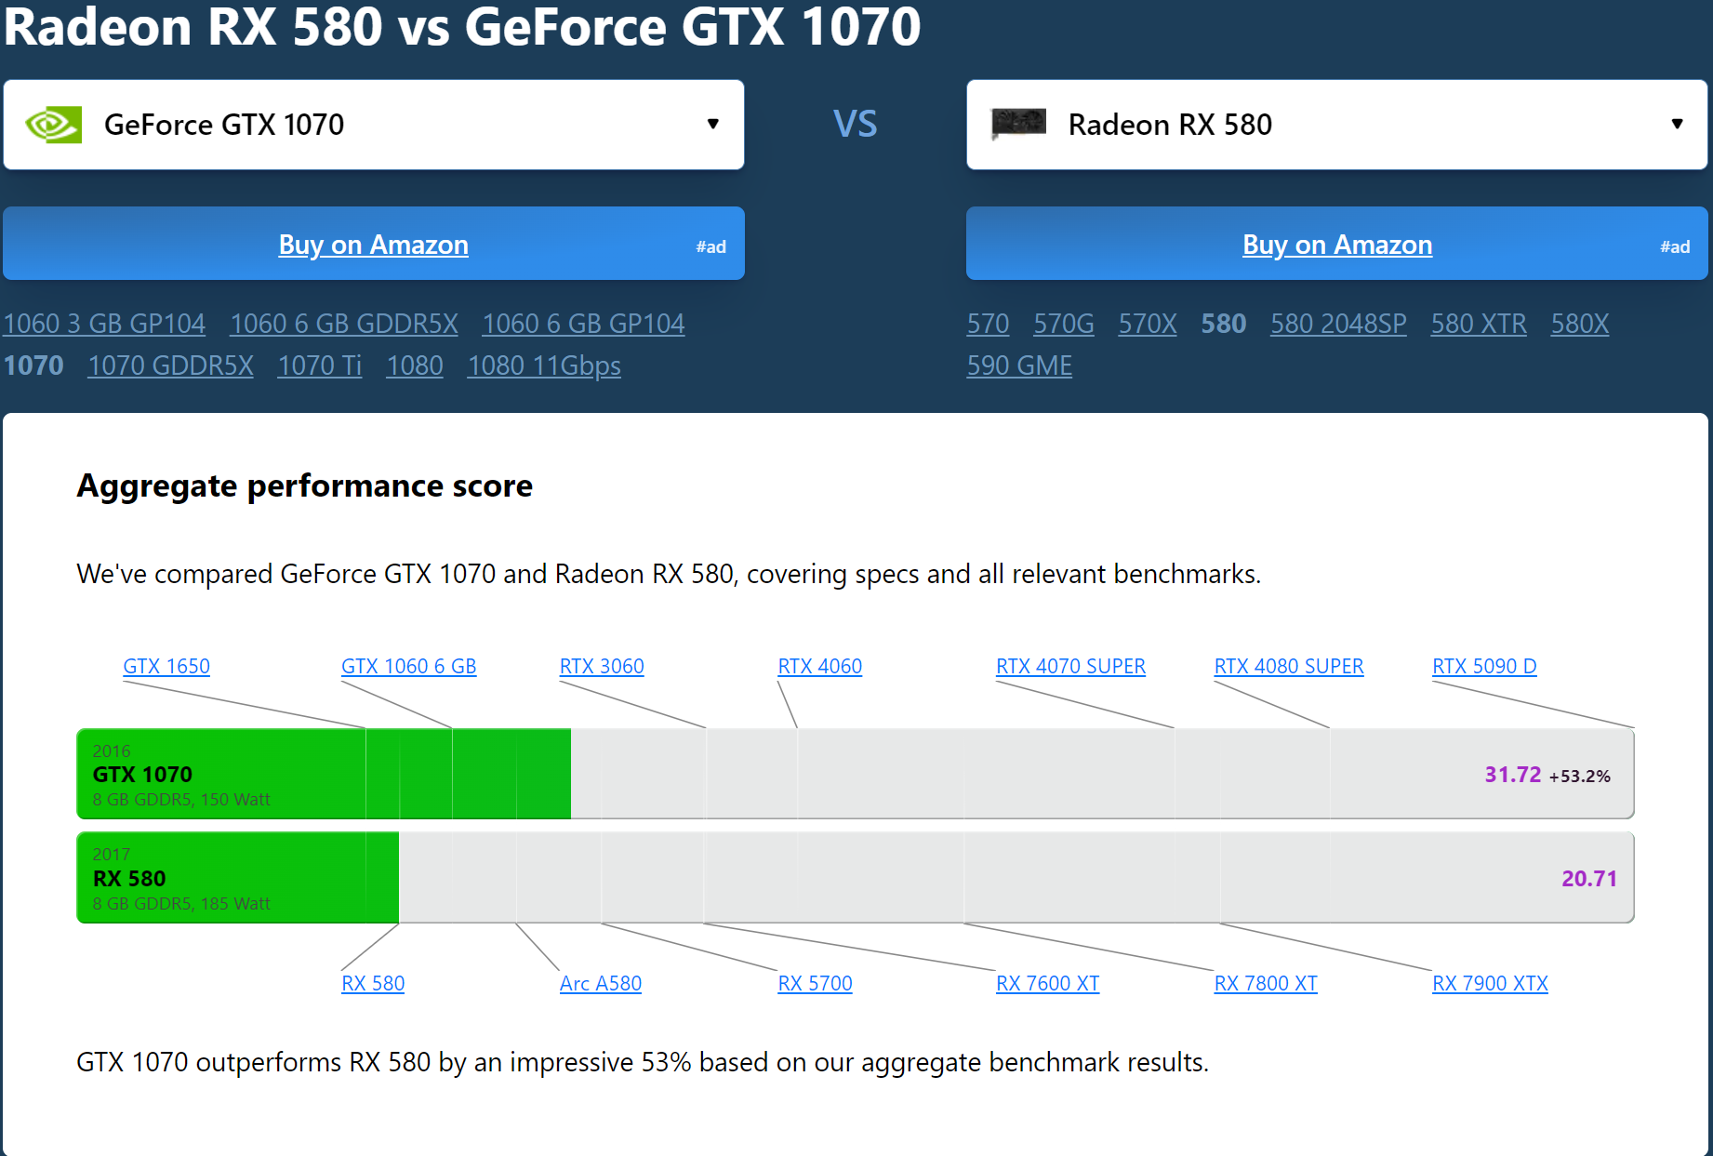Click the RTX 4060 chart label

[820, 667]
